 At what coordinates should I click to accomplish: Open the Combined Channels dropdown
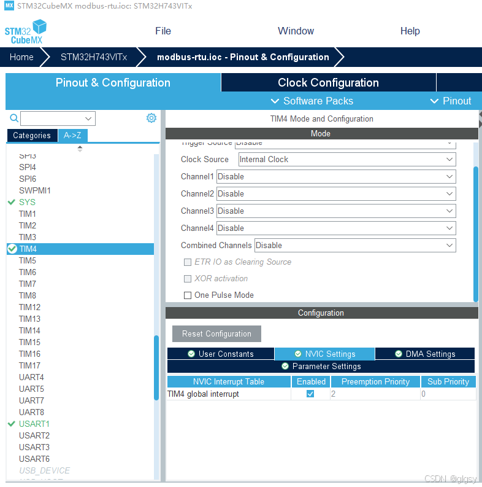point(355,246)
